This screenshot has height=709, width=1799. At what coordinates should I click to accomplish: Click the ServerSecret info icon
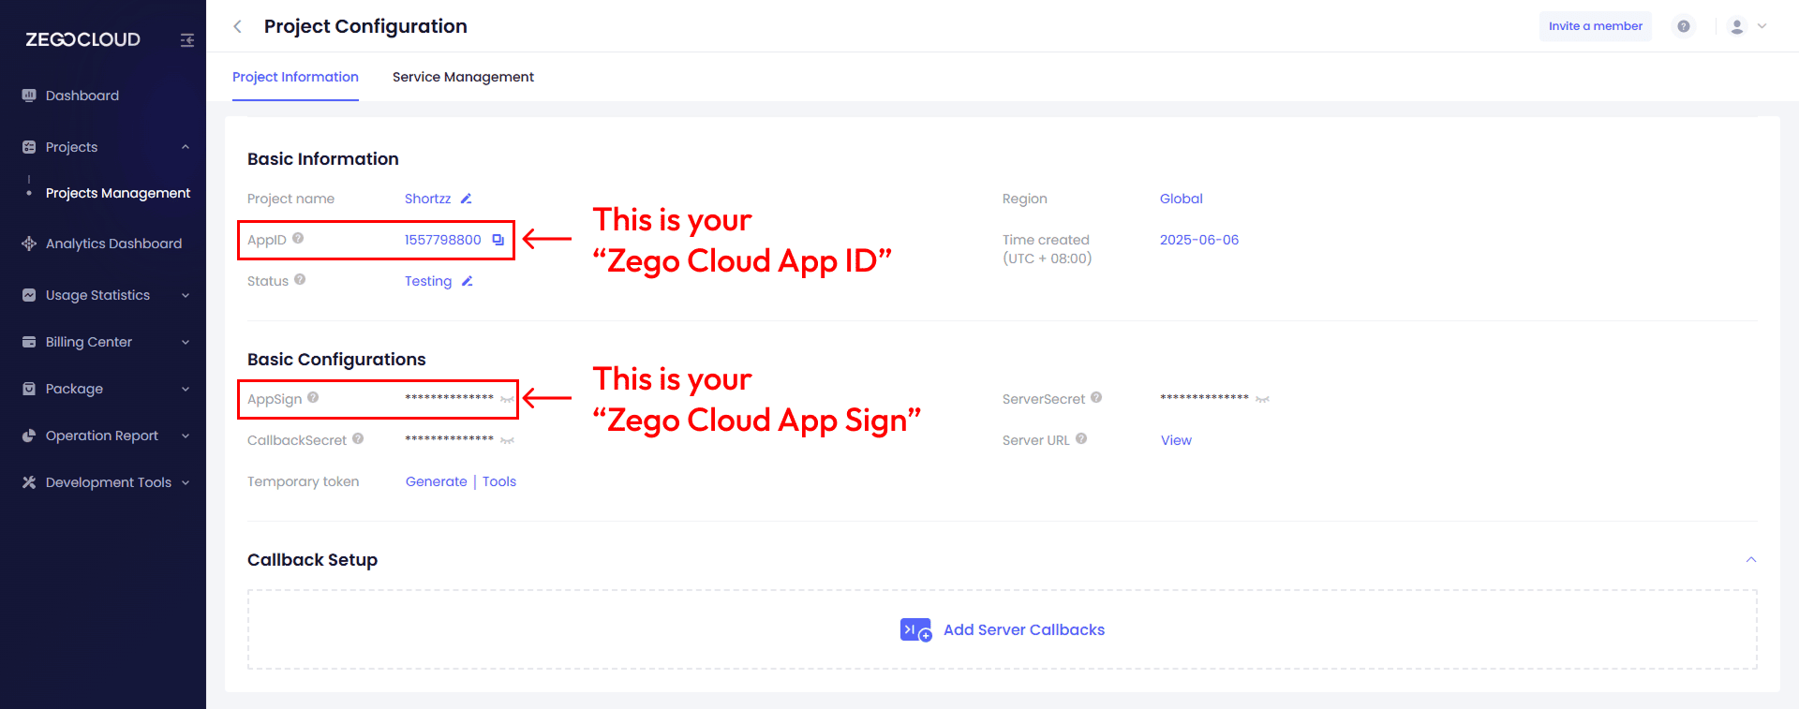coord(1096,398)
